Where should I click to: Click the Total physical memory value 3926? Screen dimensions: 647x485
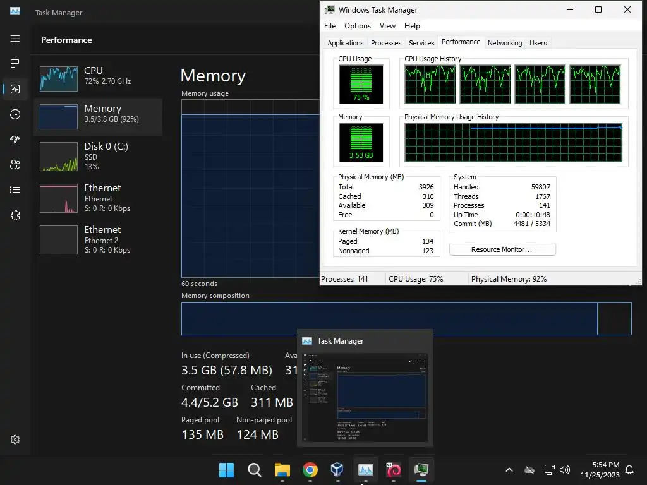tap(426, 187)
